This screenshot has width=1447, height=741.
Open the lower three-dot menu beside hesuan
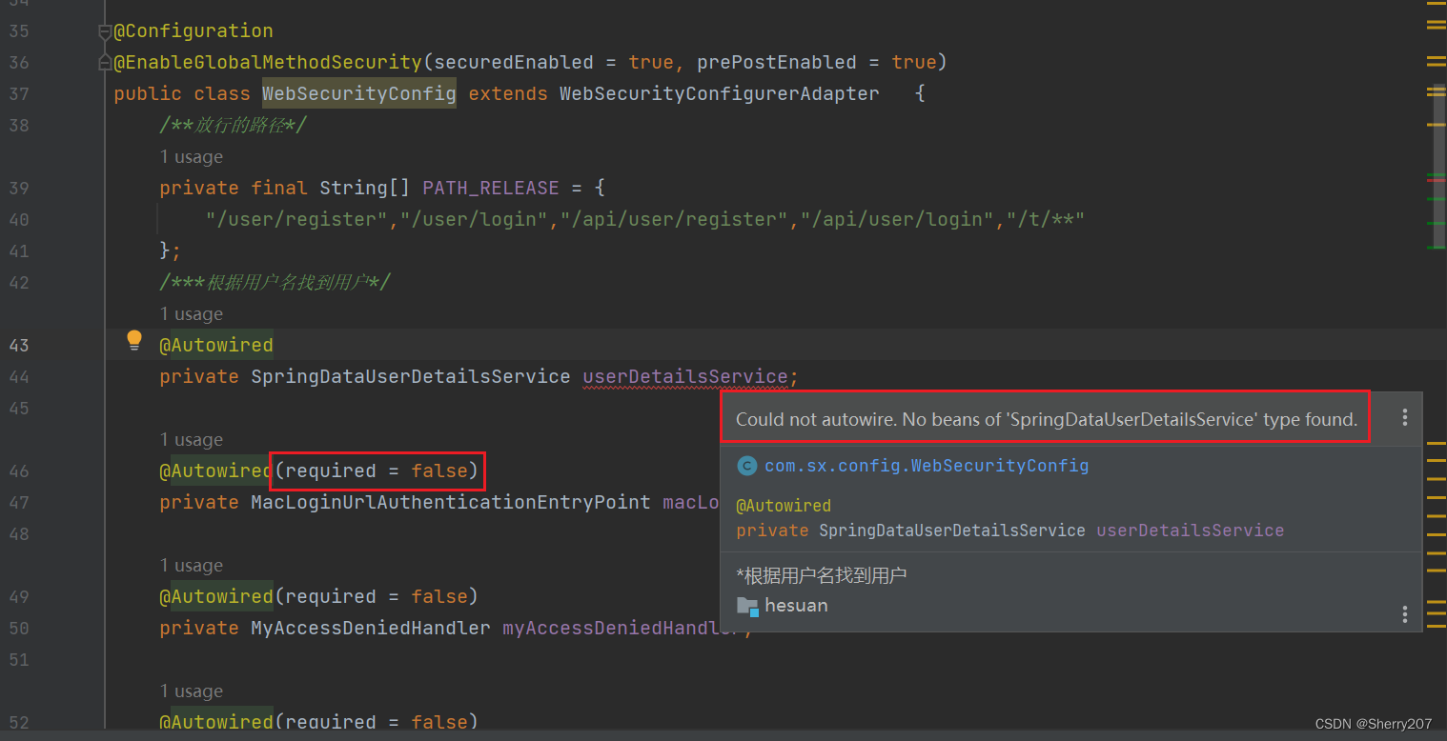tap(1404, 613)
